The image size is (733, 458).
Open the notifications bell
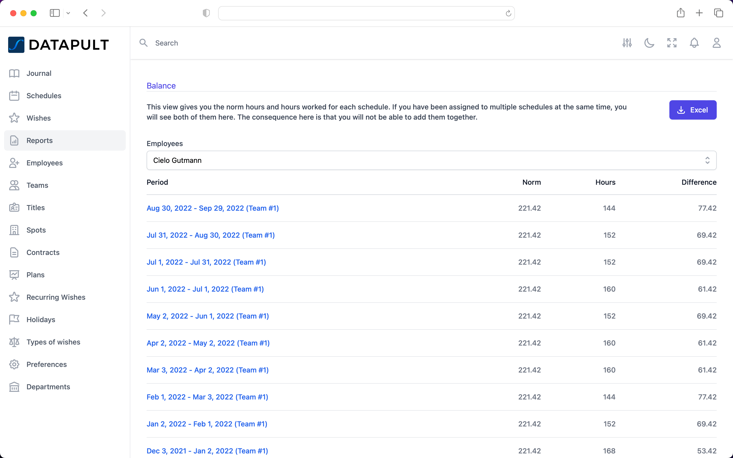pyautogui.click(x=694, y=43)
